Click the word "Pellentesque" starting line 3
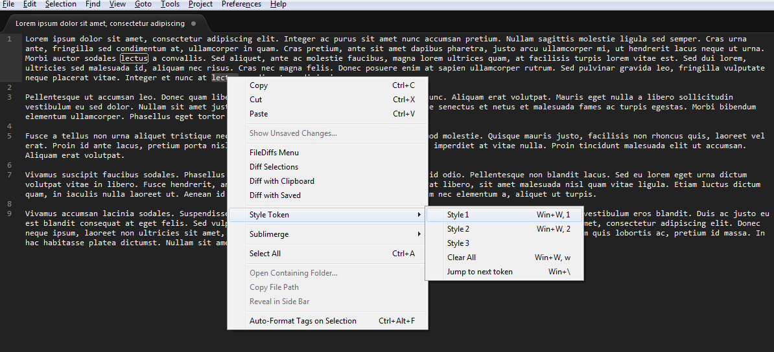The height and width of the screenshot is (352, 774). pos(53,97)
